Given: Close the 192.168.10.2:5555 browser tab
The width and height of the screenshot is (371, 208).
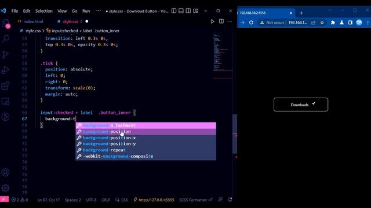Looking at the screenshot, I should pos(291,13).
